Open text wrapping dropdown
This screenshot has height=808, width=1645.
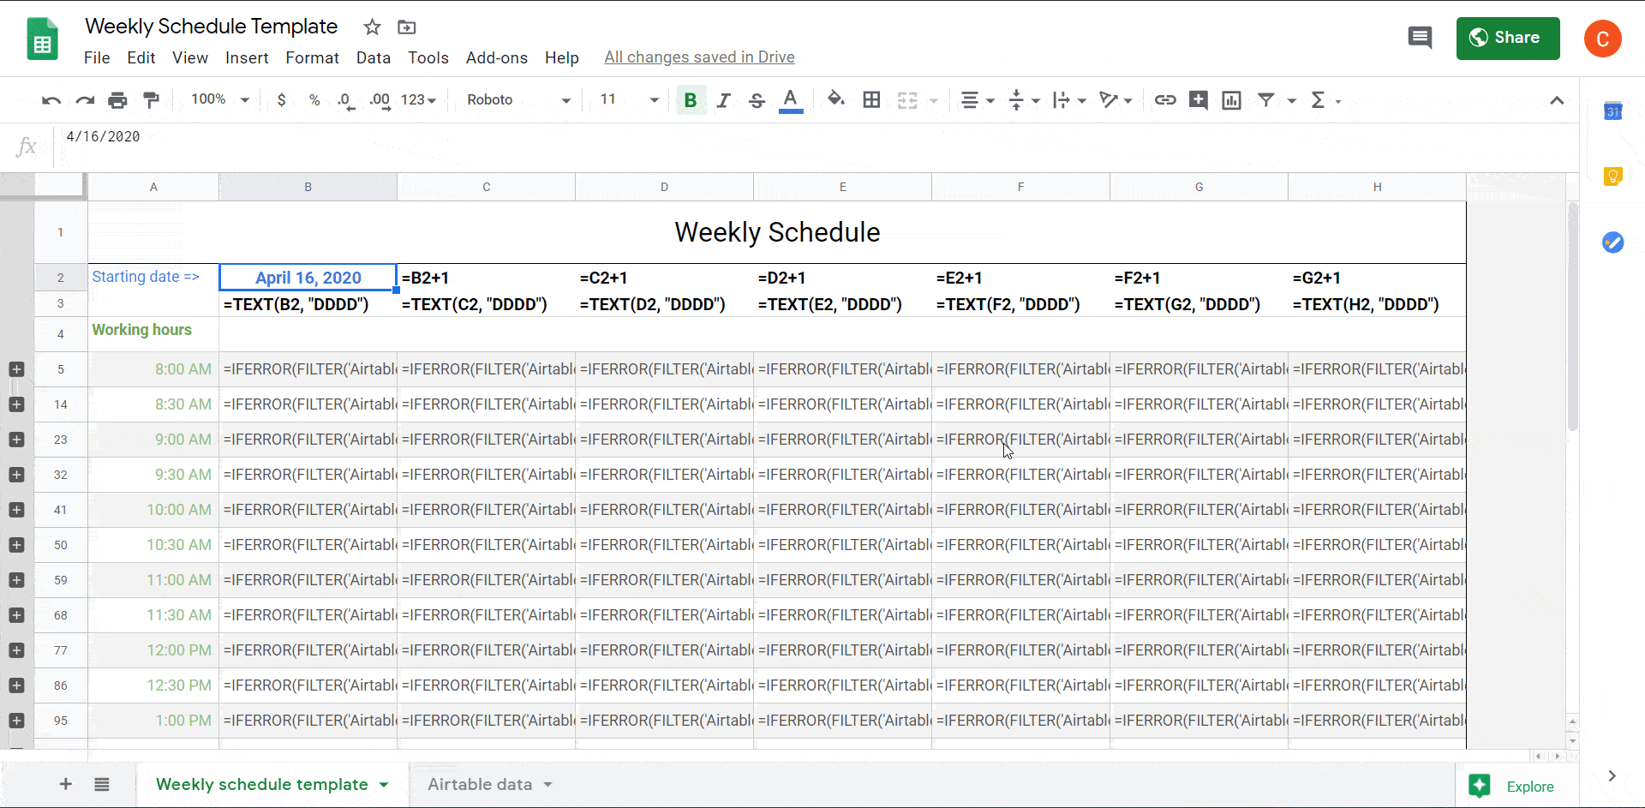click(x=1069, y=100)
